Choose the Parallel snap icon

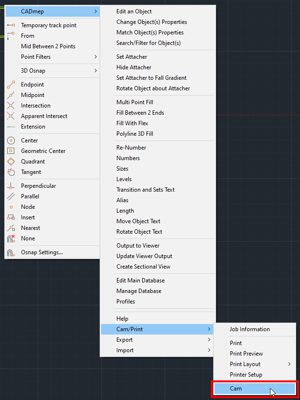pos(11,196)
